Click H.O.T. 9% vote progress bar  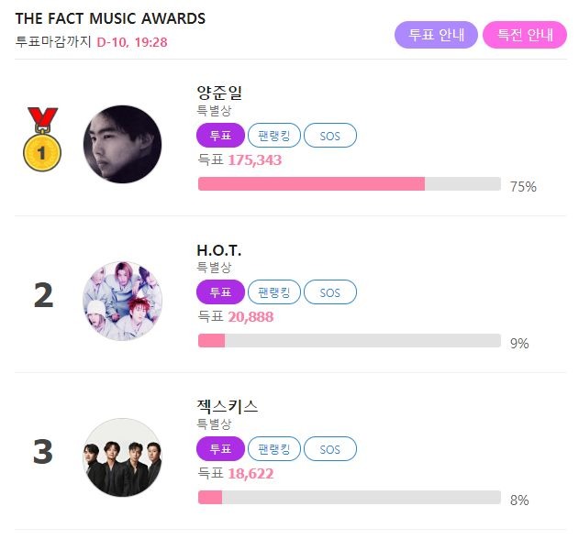(350, 340)
